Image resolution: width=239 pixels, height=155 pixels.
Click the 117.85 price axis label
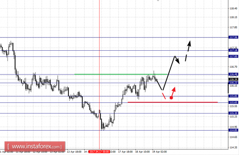pyautogui.click(x=233, y=27)
